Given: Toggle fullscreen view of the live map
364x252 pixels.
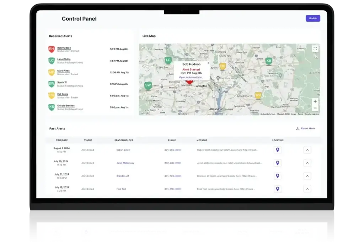Looking at the screenshot, I should coord(315,49).
